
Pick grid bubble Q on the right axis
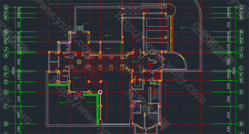pos(241,7)
